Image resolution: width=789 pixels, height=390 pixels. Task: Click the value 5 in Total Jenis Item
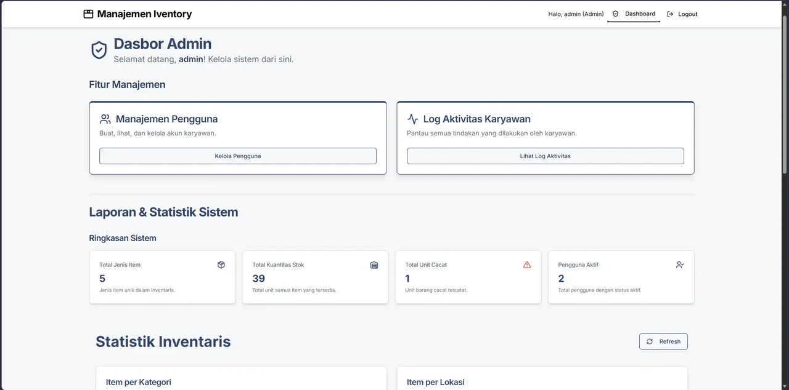pyautogui.click(x=102, y=279)
